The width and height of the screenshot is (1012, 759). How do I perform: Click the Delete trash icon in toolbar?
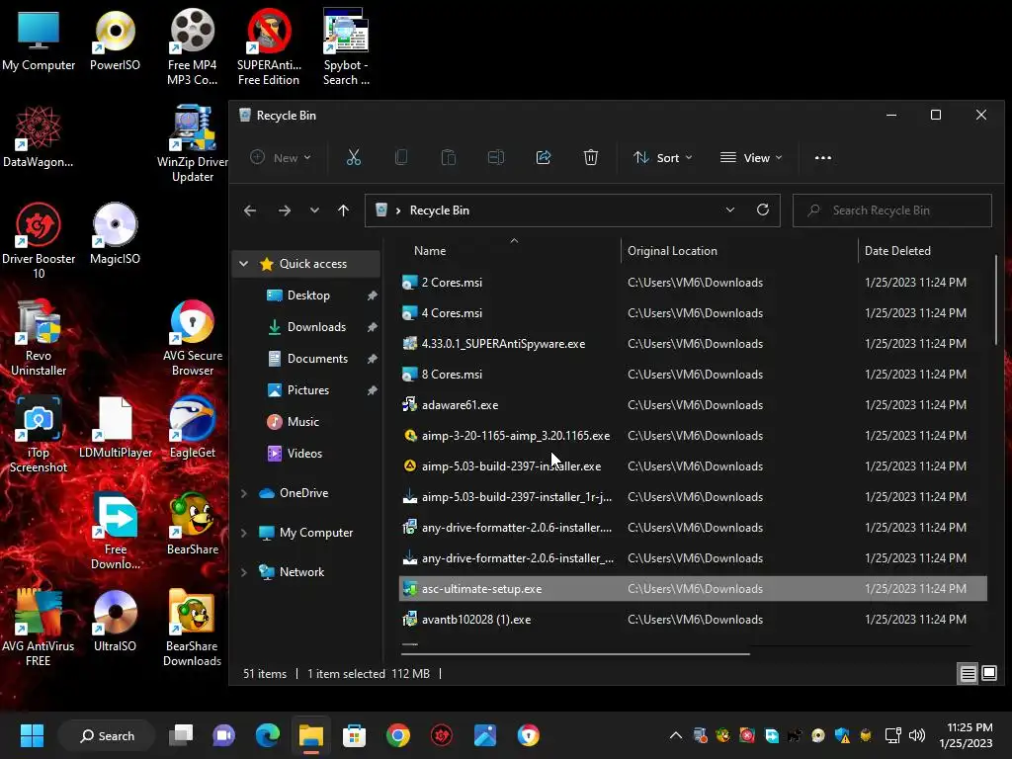point(591,157)
